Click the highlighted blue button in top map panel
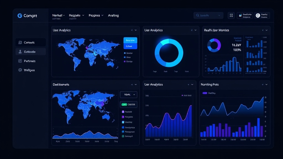The image size is (283, 159). (x=130, y=41)
